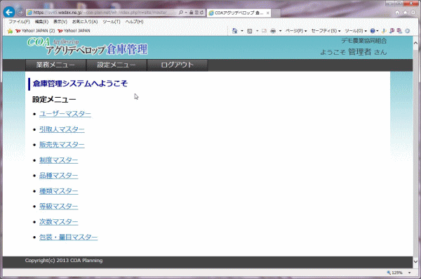Open the ユーザーマスター link
The height and width of the screenshot is (279, 421).
click(65, 114)
